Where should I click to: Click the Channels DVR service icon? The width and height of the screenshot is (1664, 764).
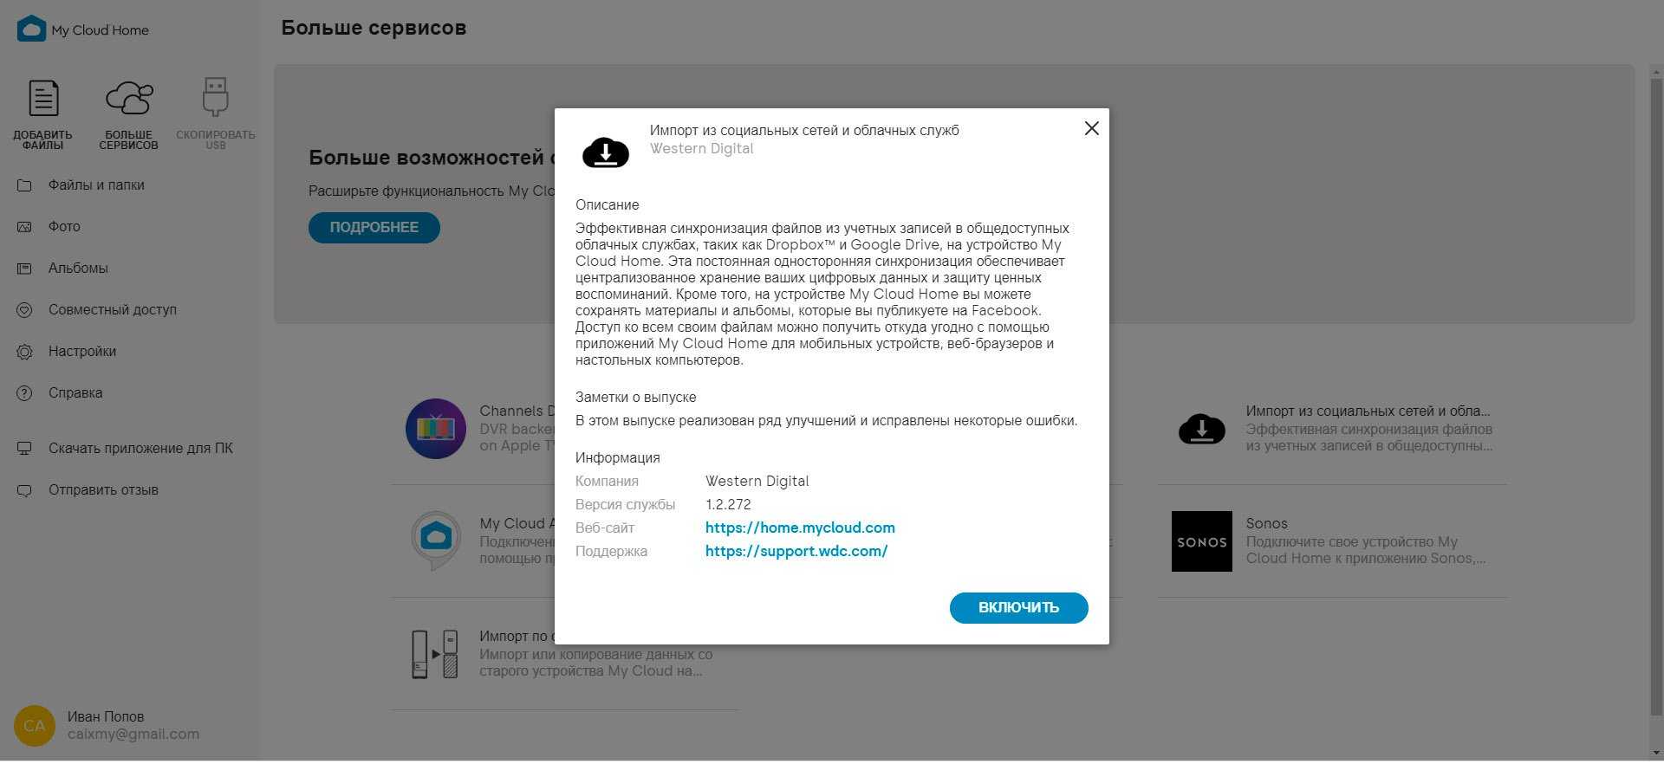click(x=435, y=429)
